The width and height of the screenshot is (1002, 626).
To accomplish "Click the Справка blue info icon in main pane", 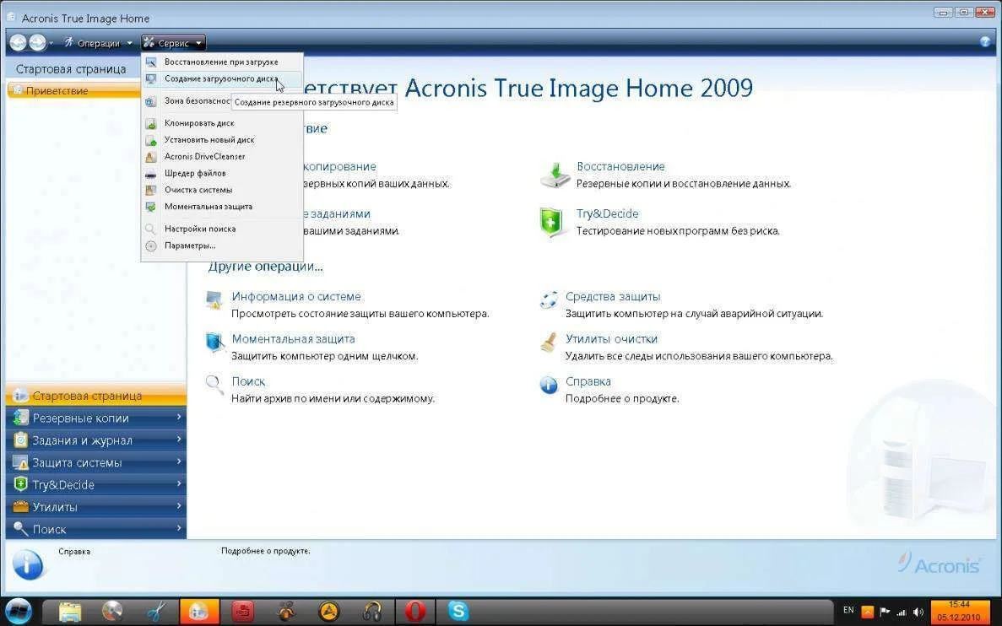I will pyautogui.click(x=549, y=385).
